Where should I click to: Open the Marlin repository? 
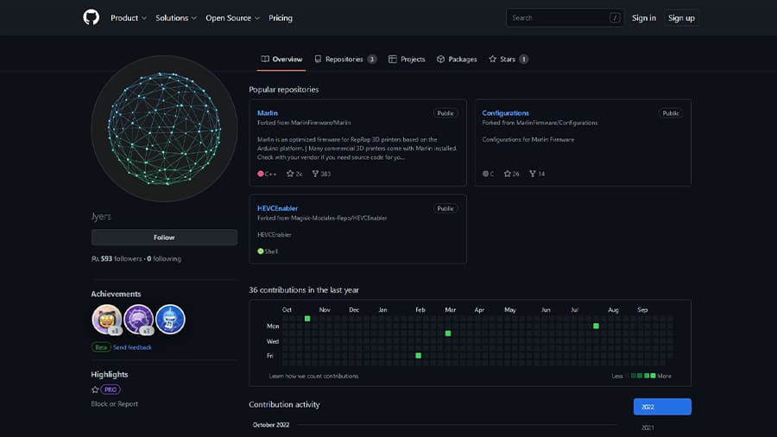[268, 113]
